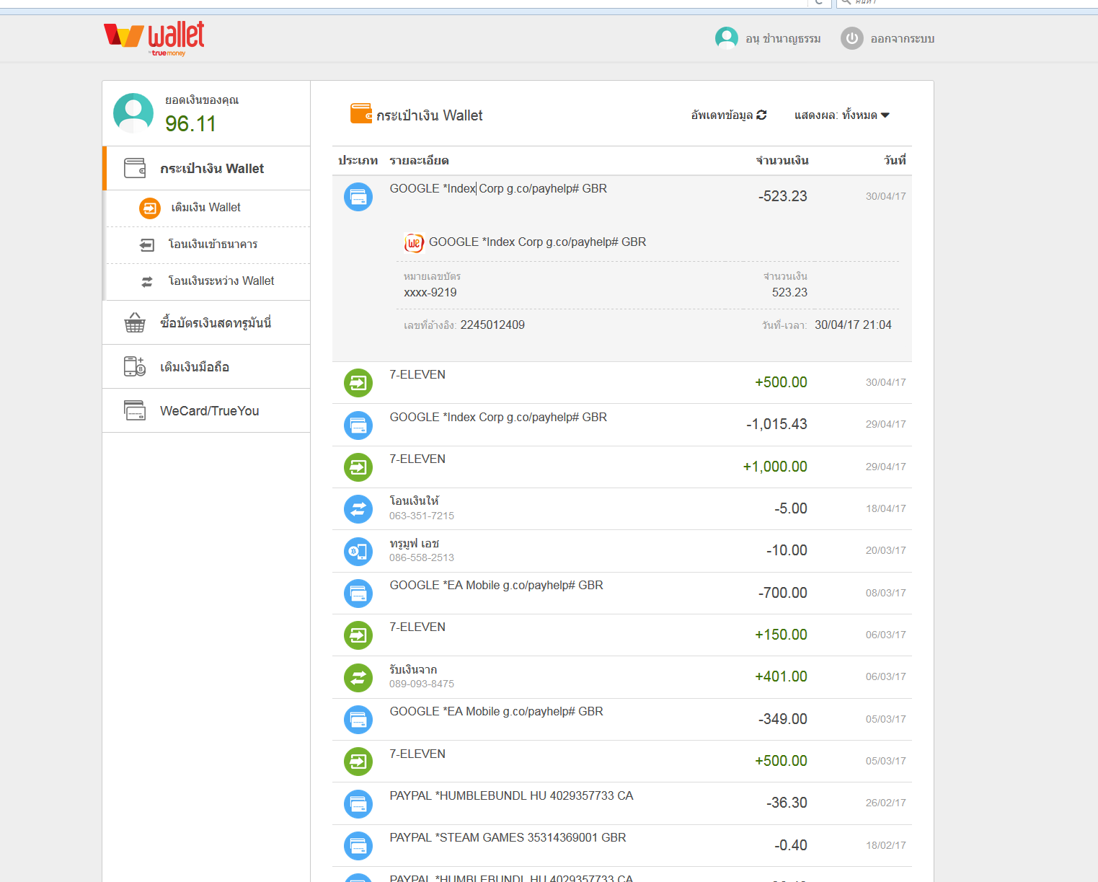1098x882 pixels.
Task: Click green deposit icon of the +150.00 transaction
Action: [358, 635]
